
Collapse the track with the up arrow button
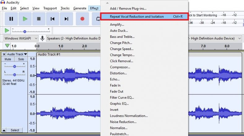pos(4,130)
